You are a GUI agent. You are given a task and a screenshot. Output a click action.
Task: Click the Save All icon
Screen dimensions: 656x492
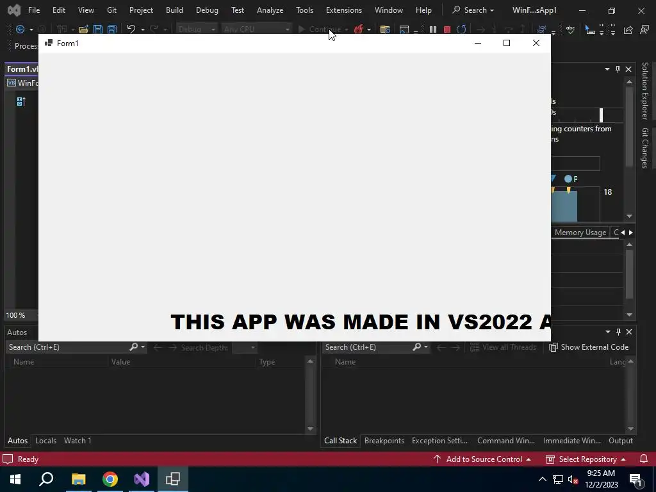click(x=111, y=29)
